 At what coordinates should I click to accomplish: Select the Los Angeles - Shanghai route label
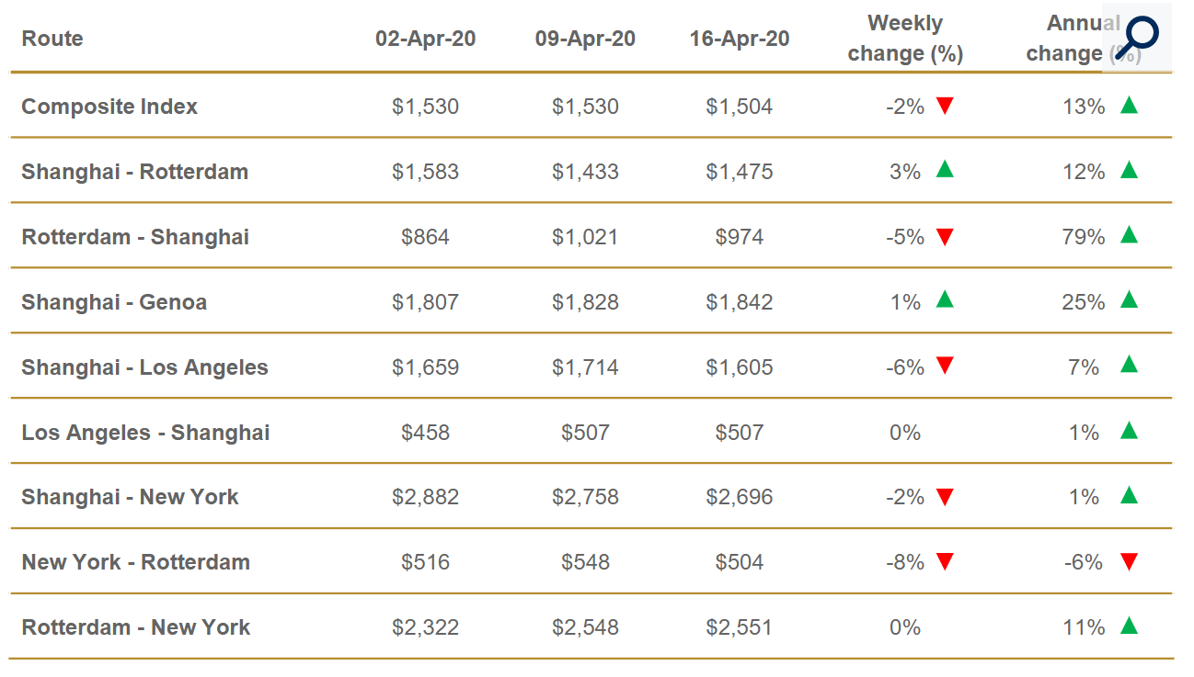tap(145, 433)
